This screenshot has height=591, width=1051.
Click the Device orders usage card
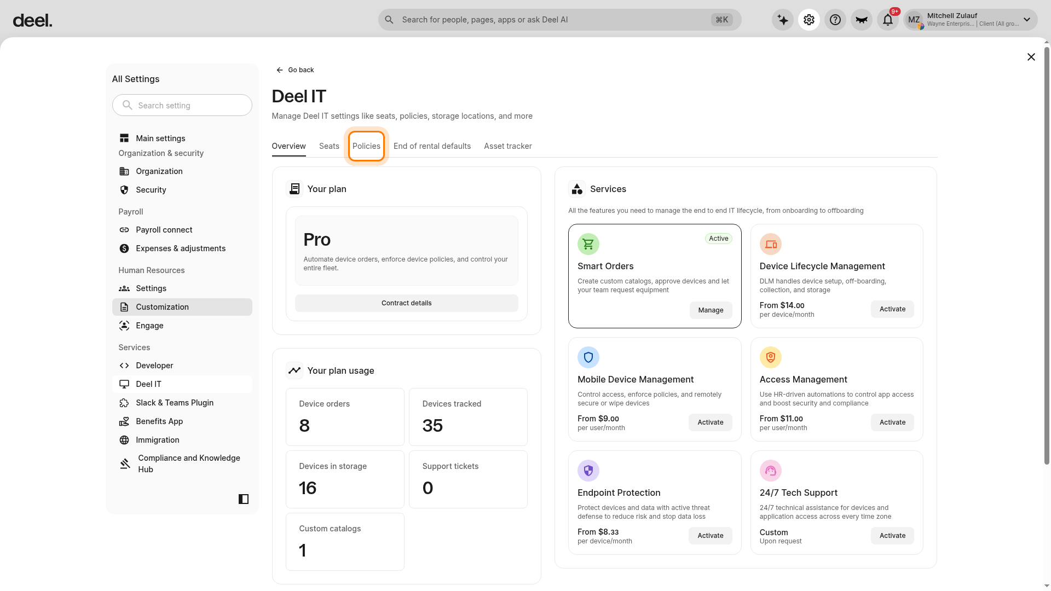coord(345,417)
